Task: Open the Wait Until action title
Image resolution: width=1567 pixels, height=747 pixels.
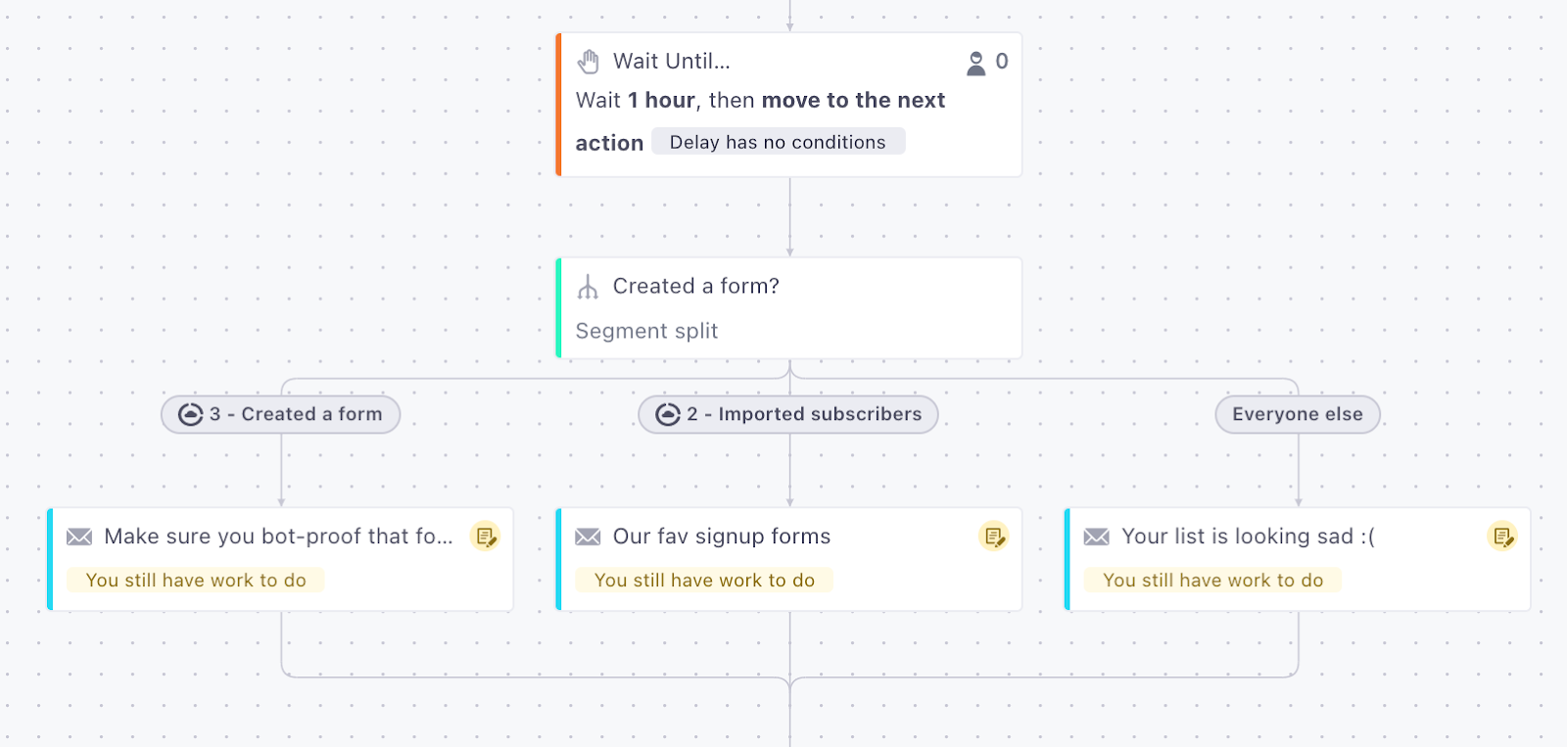Action: (x=672, y=61)
